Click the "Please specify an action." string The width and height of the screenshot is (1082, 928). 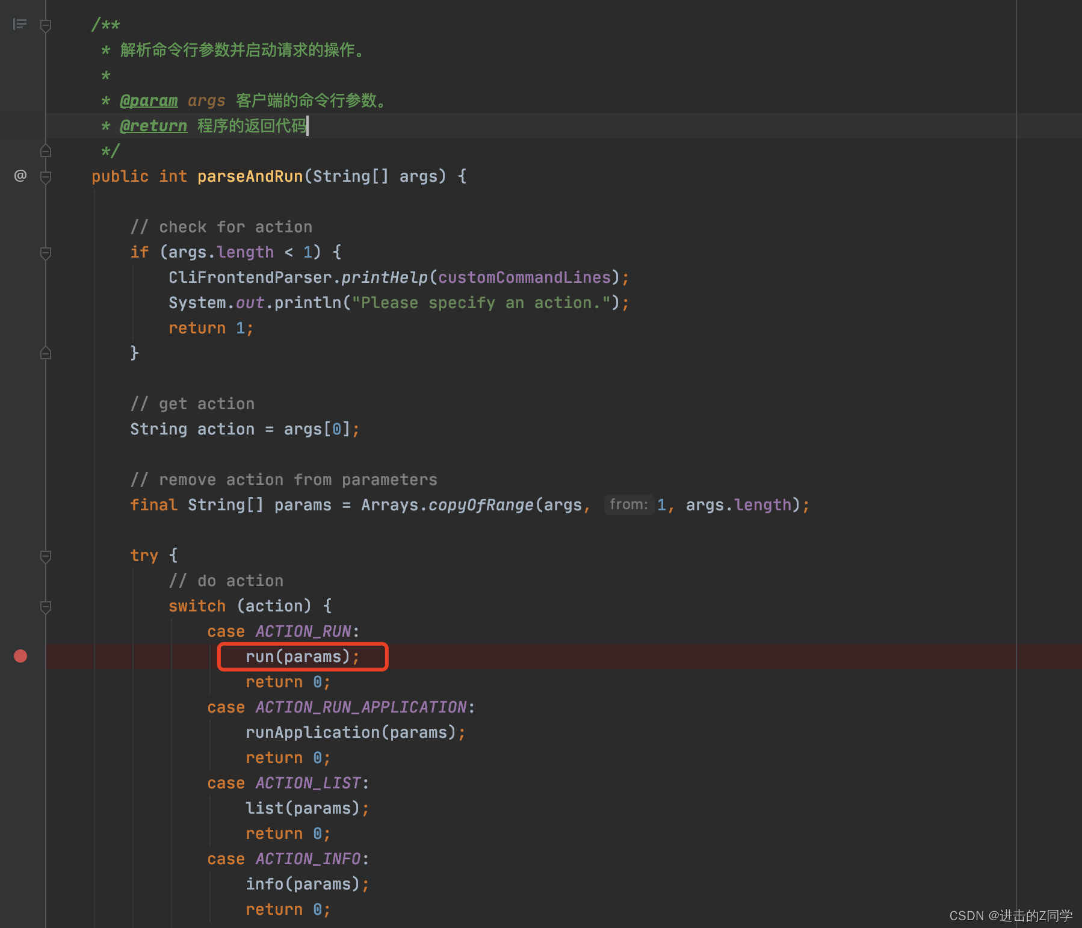click(481, 303)
